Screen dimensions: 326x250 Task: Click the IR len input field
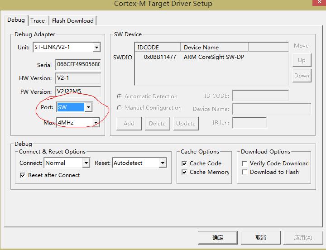pyautogui.click(x=249, y=123)
